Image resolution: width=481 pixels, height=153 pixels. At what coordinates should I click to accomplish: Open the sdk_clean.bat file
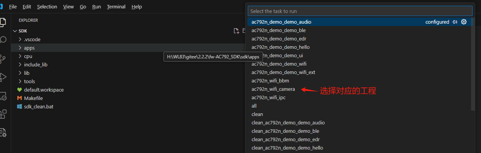tap(39, 106)
